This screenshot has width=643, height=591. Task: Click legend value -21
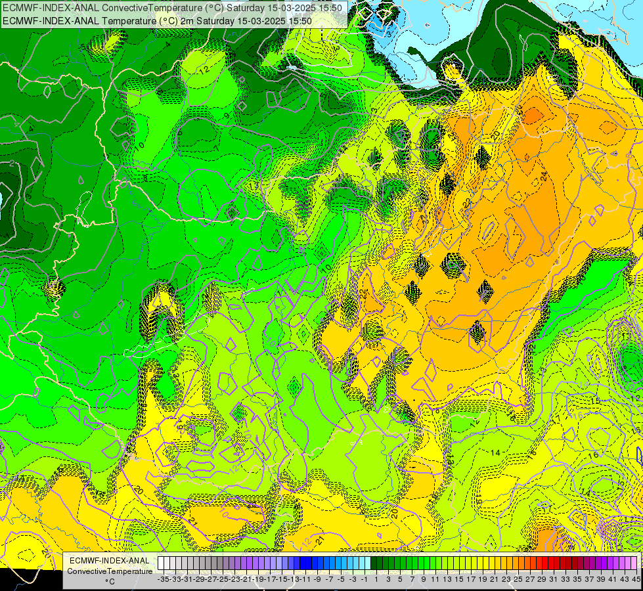(x=246, y=579)
